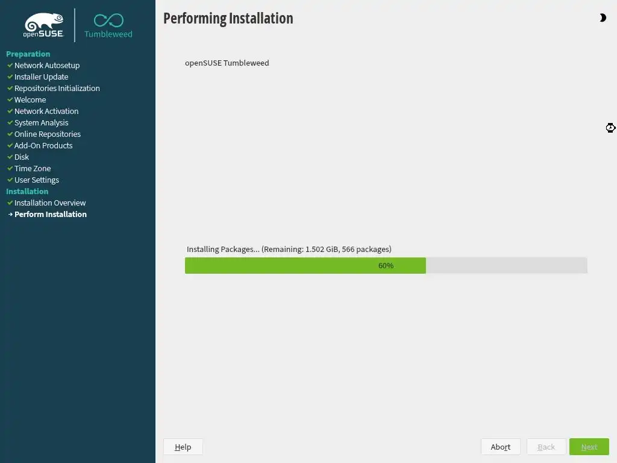Image resolution: width=617 pixels, height=463 pixels.
Task: Click the checkmark beside Network Autosetup
Action: (10, 65)
